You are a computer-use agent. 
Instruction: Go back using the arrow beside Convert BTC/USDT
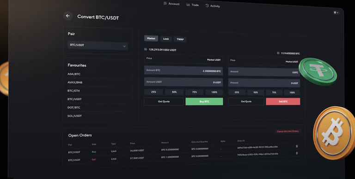[67, 16]
